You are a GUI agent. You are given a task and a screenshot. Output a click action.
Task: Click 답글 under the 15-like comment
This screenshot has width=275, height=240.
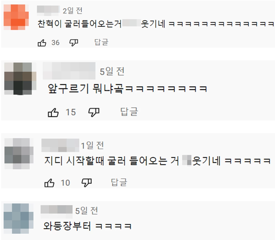[129, 112]
